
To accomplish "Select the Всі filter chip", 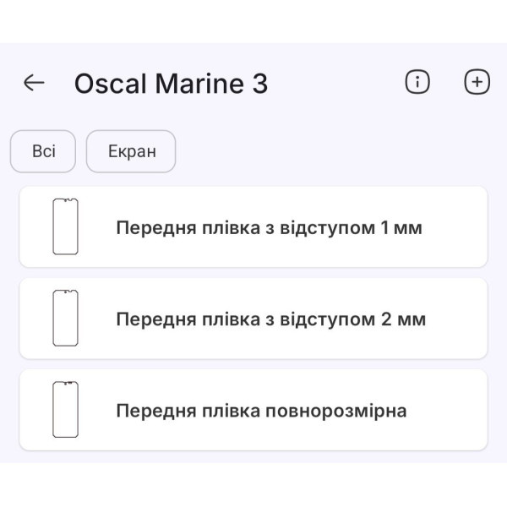I will tap(43, 152).
